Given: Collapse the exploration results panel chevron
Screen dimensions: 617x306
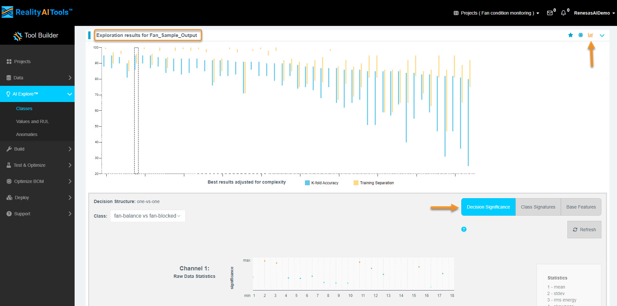Looking at the screenshot, I should pyautogui.click(x=602, y=35).
